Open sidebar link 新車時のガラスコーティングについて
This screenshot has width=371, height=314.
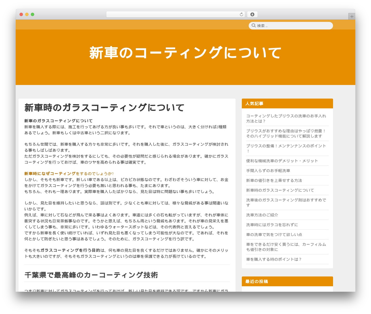(280, 190)
